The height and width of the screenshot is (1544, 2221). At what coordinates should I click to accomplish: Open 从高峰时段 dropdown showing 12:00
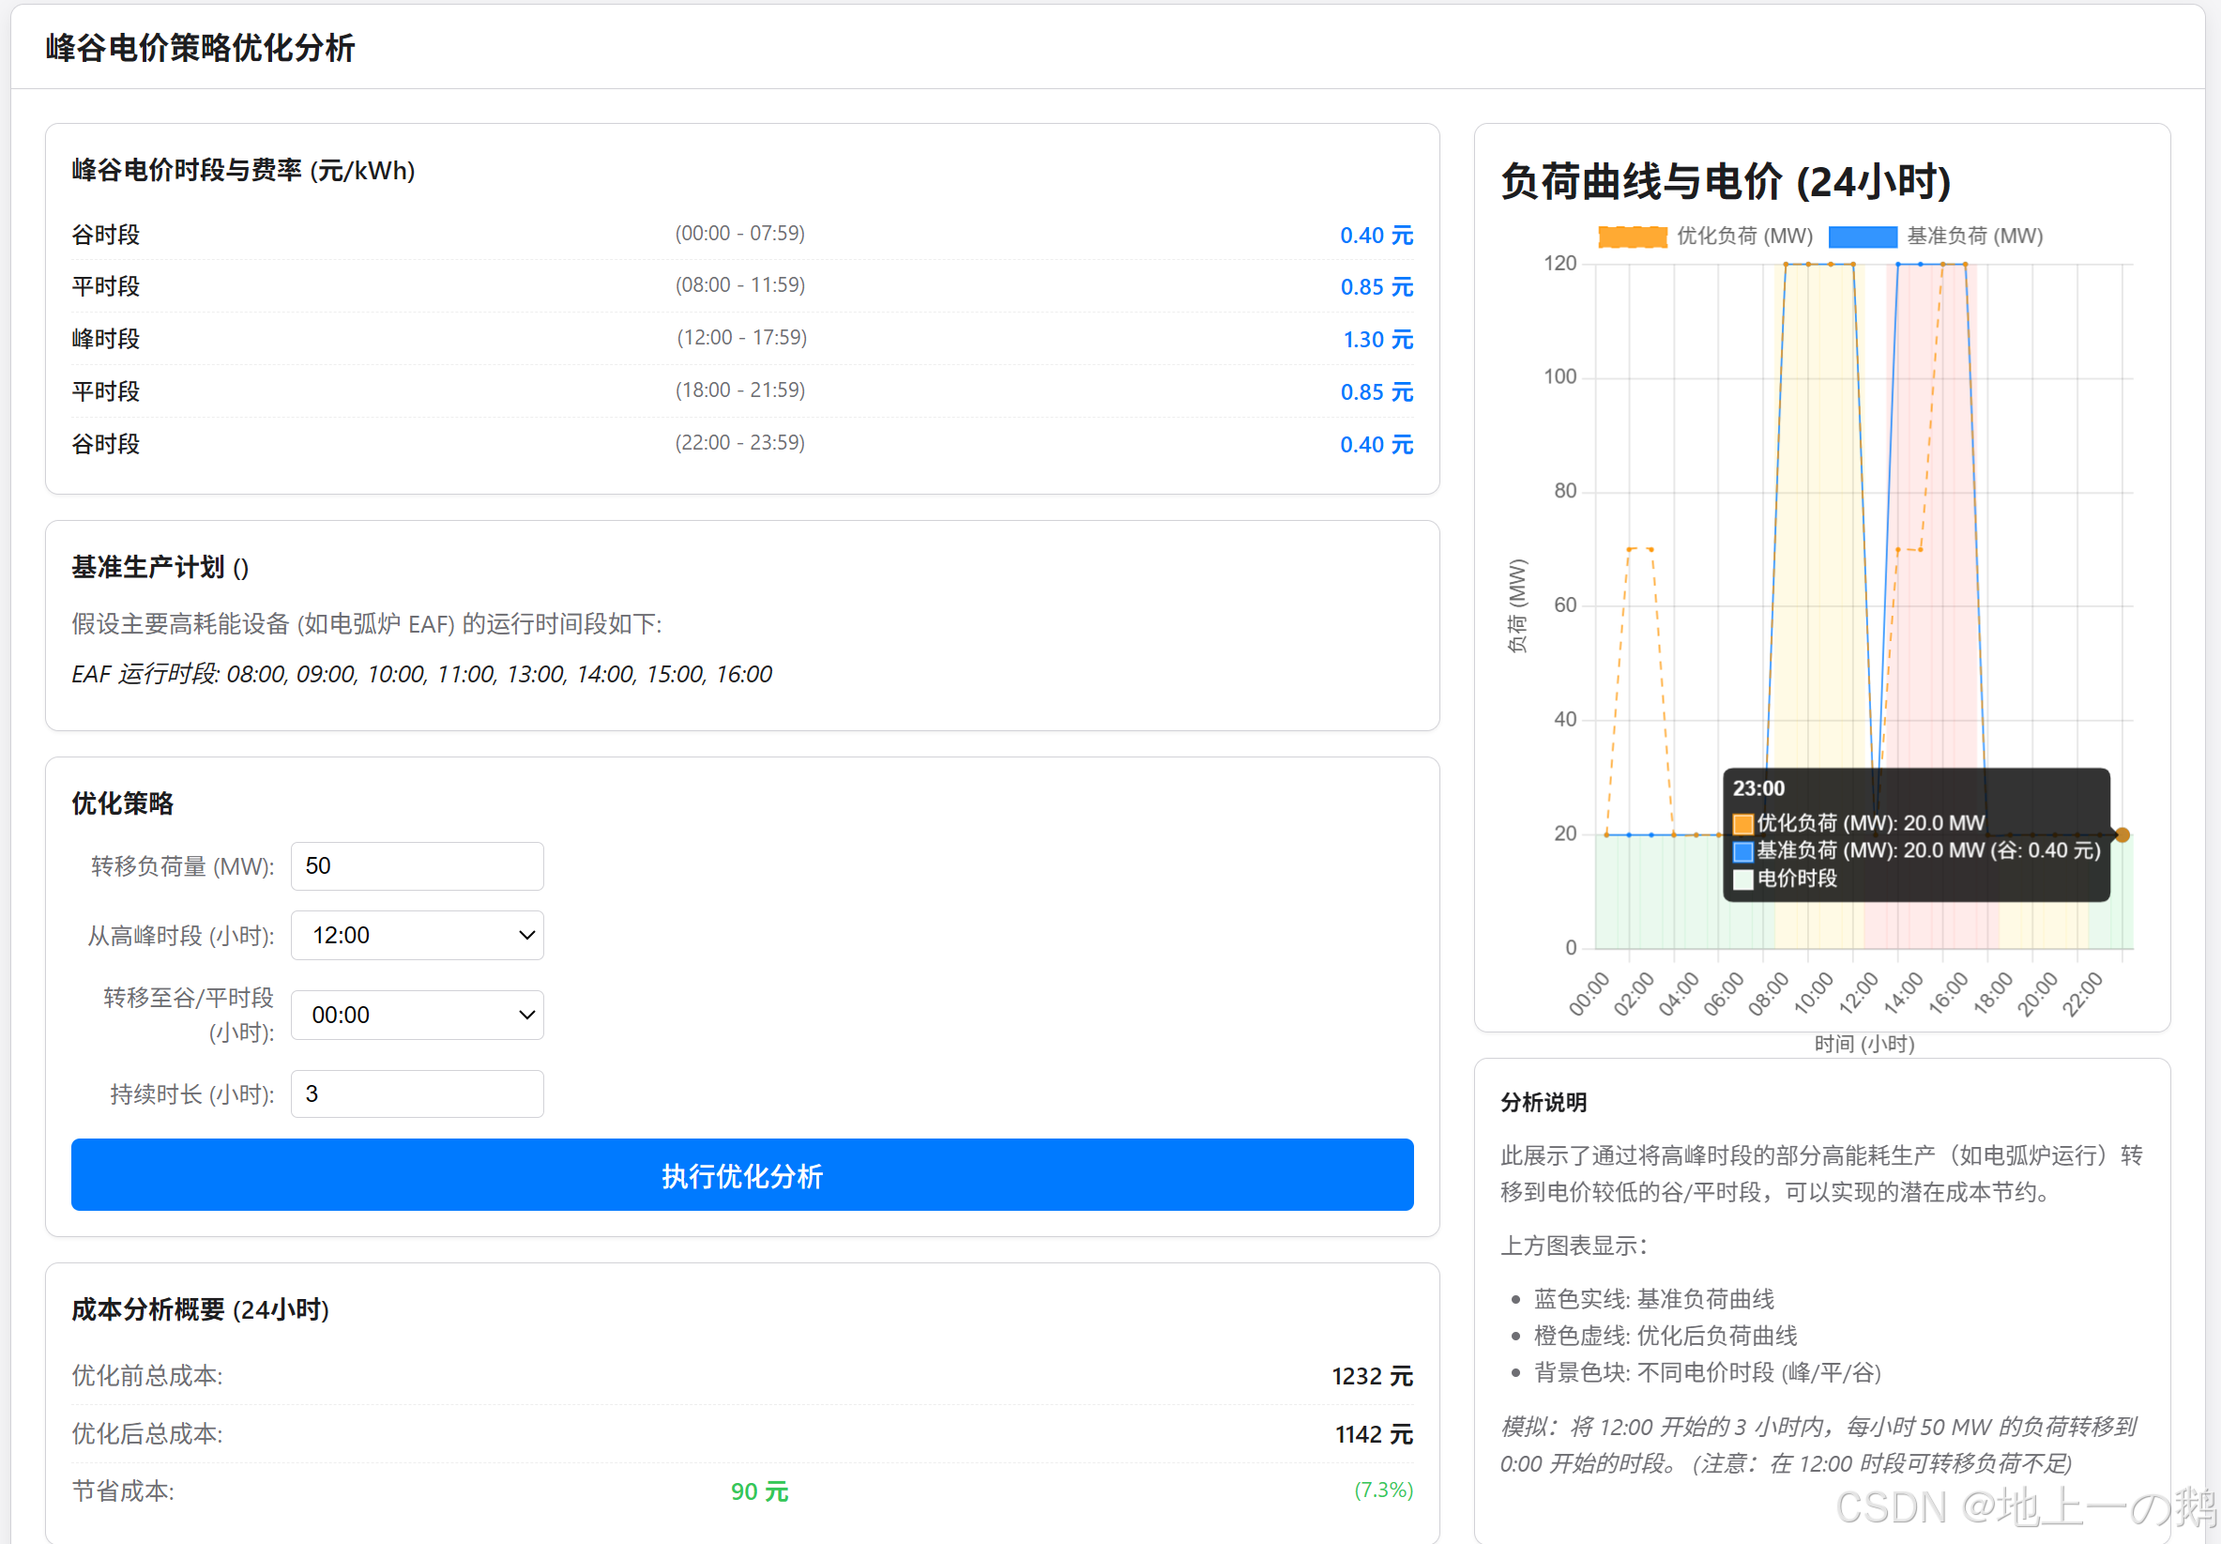pyautogui.click(x=417, y=936)
